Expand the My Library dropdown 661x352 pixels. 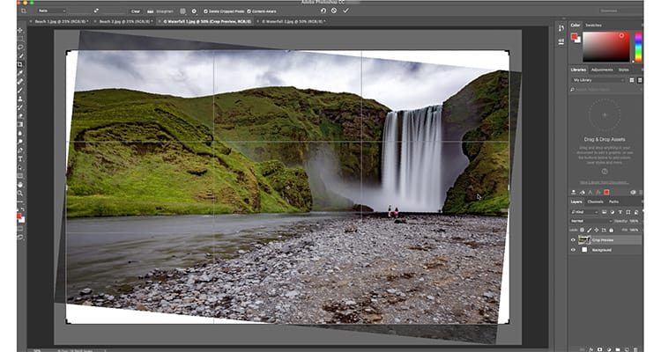(597, 79)
